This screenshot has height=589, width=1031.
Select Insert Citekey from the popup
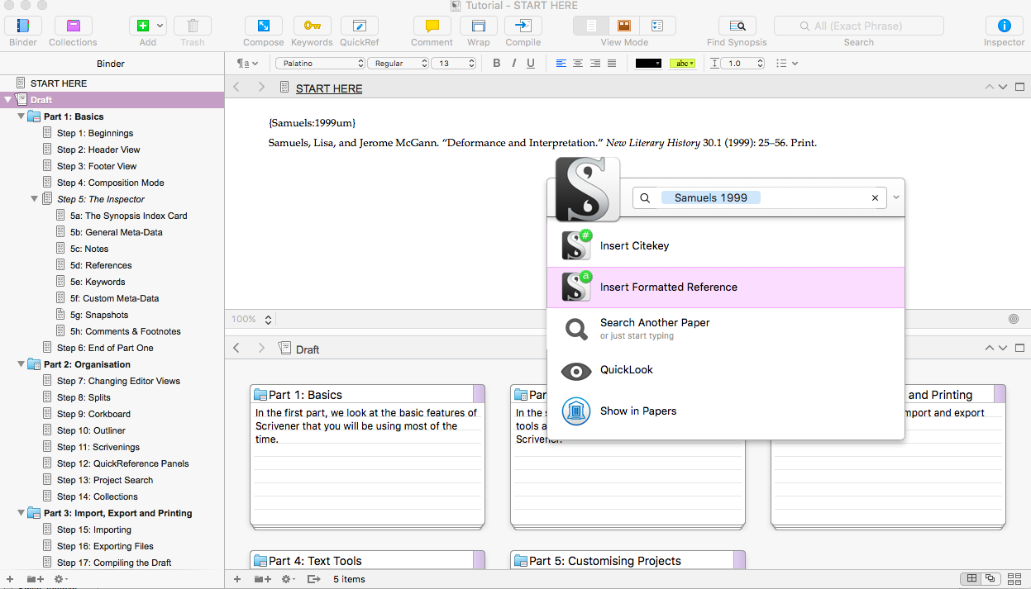pyautogui.click(x=634, y=246)
